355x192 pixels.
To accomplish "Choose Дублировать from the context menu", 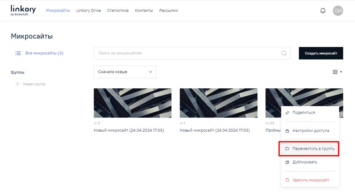I will tap(305, 162).
